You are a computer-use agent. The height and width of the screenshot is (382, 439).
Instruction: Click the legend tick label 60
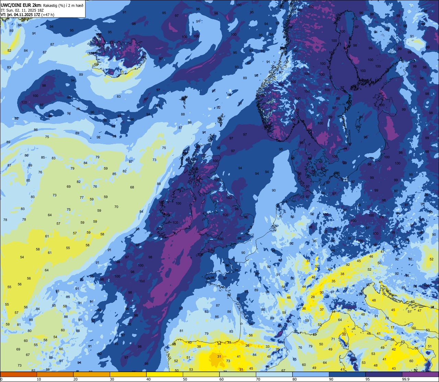[x=222, y=379]
